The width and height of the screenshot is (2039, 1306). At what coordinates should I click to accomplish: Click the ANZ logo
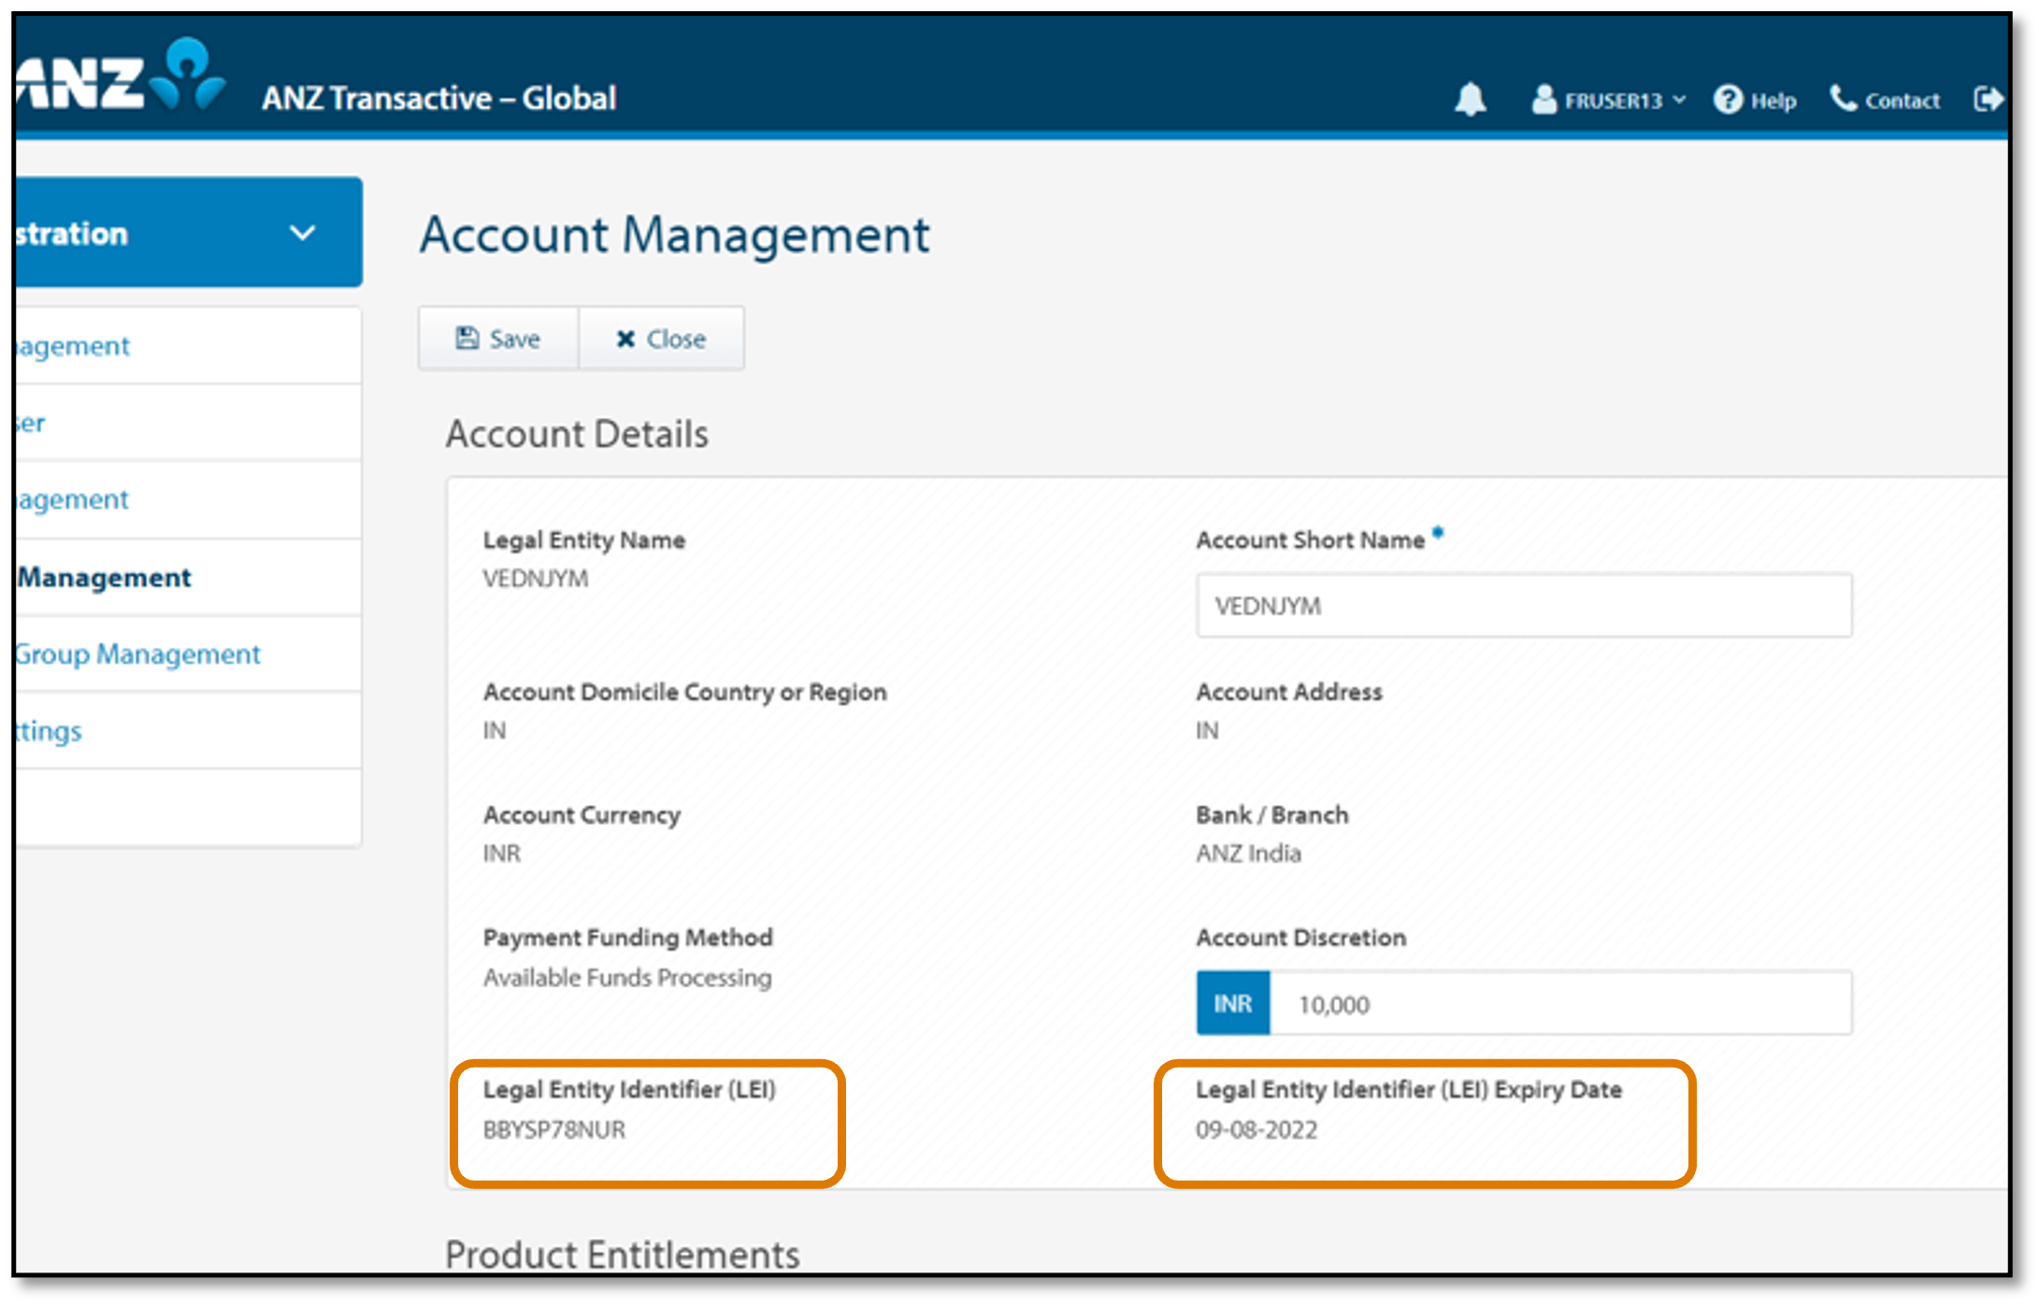(122, 79)
